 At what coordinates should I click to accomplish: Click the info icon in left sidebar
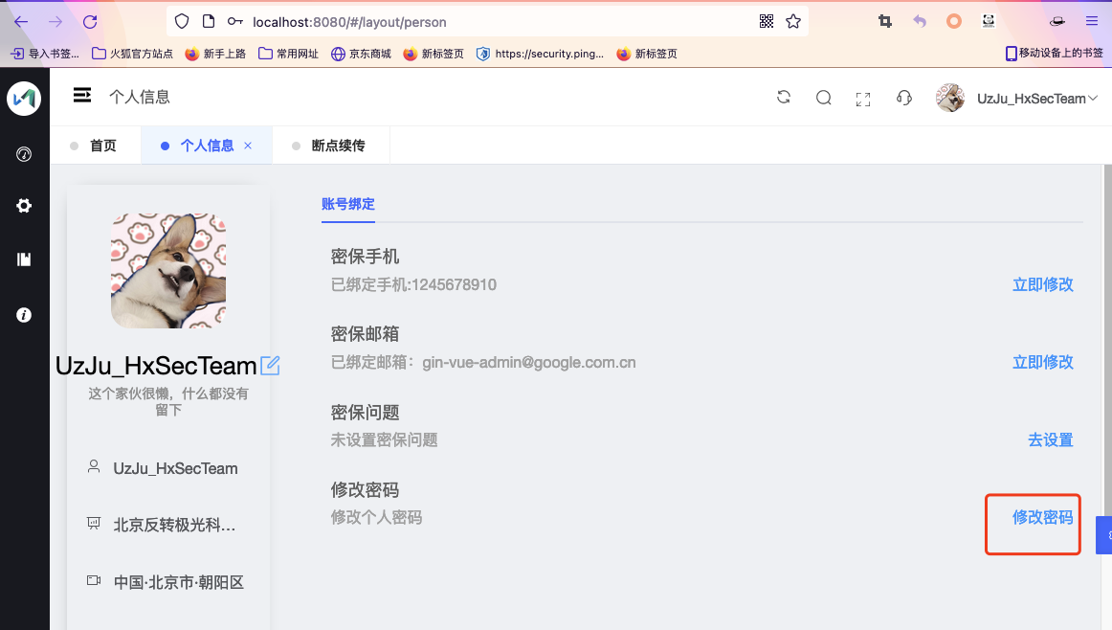click(x=24, y=315)
